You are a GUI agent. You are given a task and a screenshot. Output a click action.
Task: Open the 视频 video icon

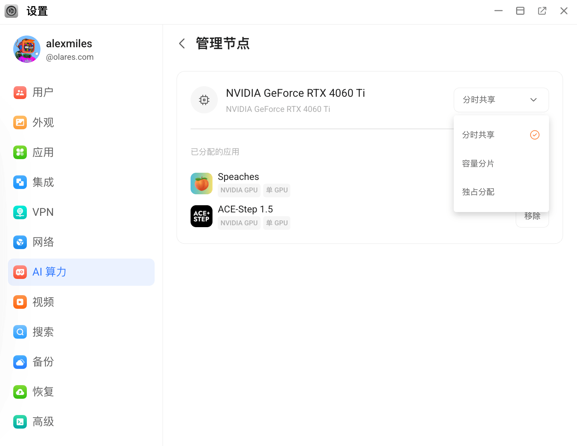(x=20, y=302)
